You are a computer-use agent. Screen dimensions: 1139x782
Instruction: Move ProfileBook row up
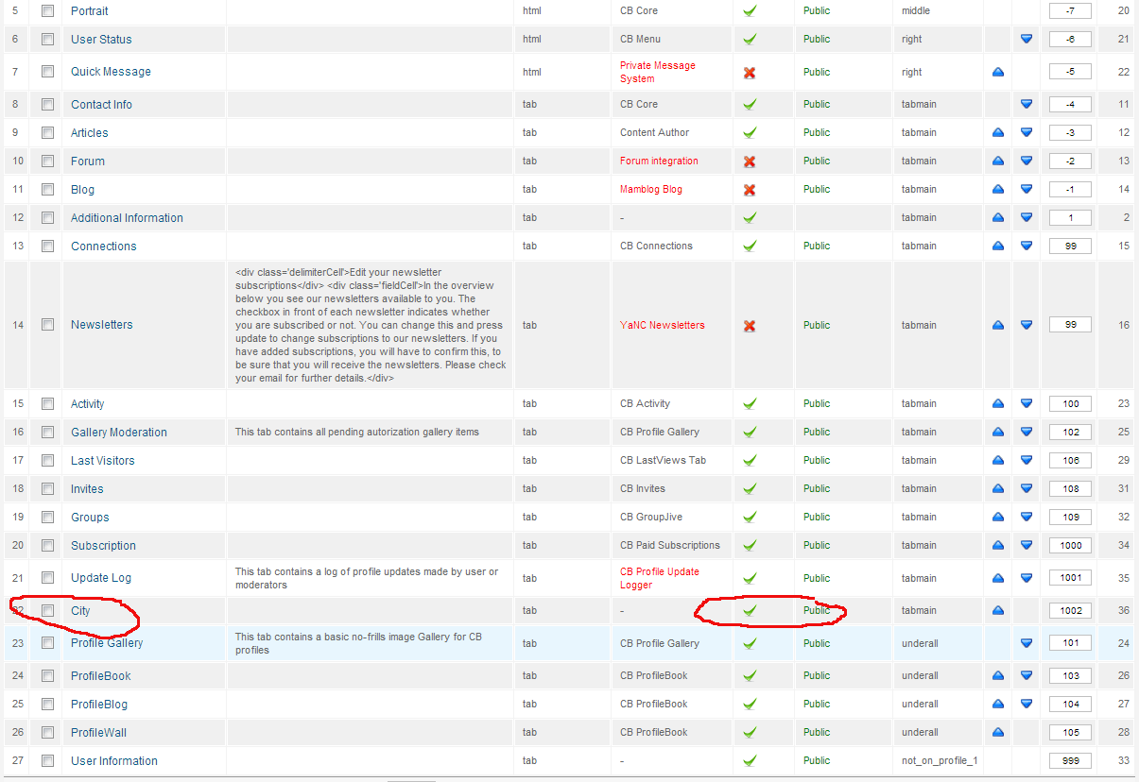[998, 676]
